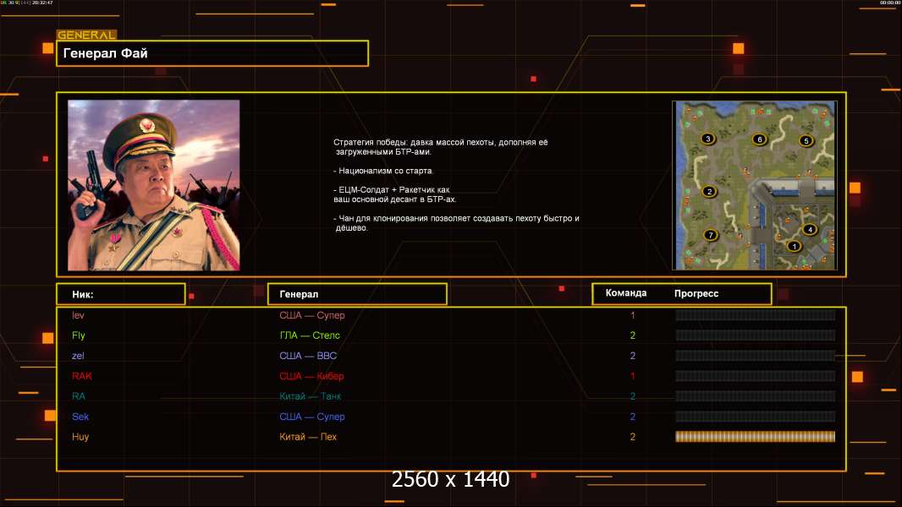
Task: Click team number 2 in Huy's row
Action: point(633,437)
